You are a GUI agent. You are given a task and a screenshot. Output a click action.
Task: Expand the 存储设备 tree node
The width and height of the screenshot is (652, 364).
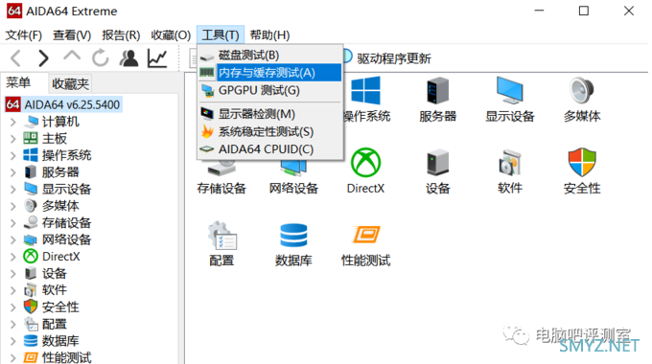click(13, 223)
